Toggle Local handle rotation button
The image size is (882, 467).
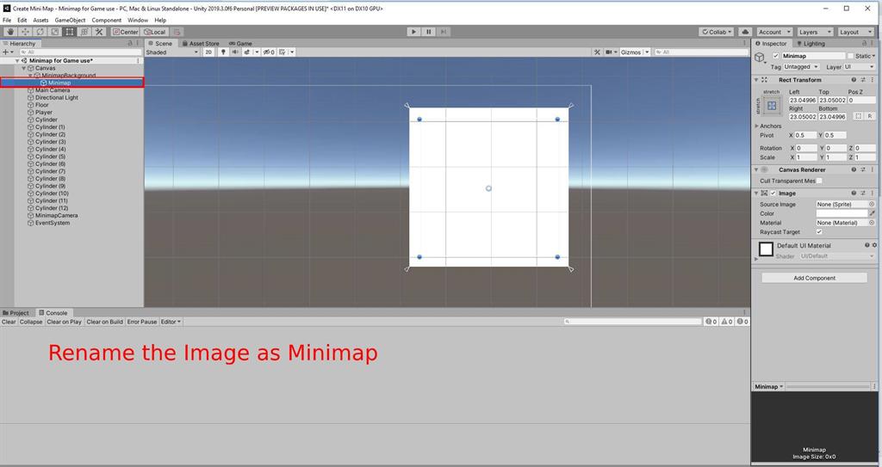click(154, 32)
